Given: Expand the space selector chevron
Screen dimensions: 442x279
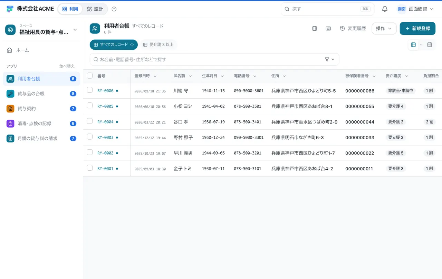Looking at the screenshot, I should click(x=75, y=30).
